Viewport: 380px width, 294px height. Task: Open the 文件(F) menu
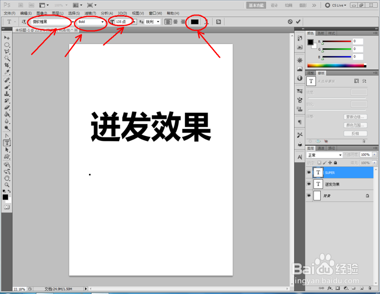9,13
